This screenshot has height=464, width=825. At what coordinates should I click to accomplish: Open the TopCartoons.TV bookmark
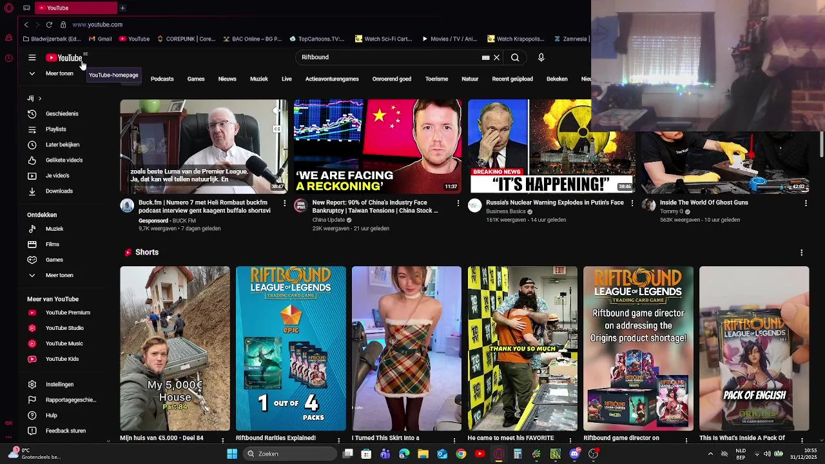point(317,39)
